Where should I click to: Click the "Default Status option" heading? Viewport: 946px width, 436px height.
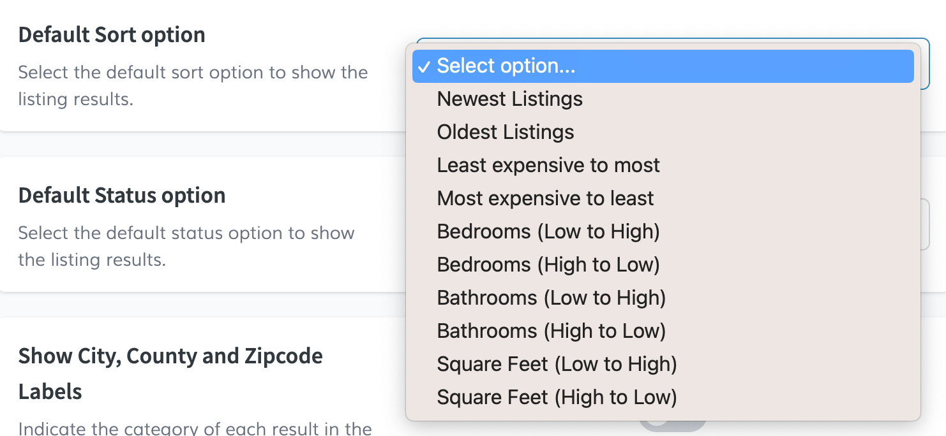pos(122,195)
